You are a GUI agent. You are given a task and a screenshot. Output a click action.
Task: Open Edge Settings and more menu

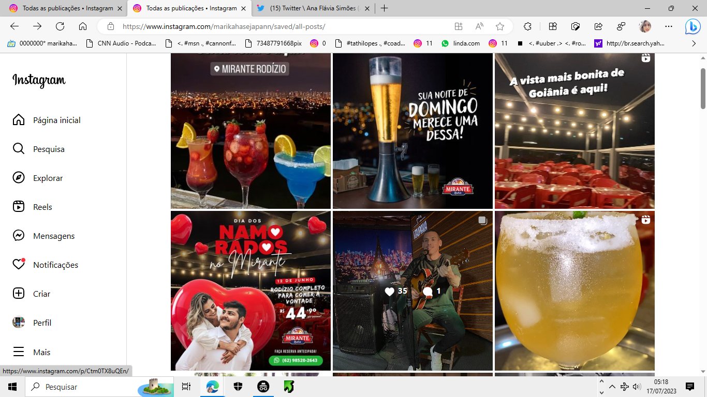point(669,26)
